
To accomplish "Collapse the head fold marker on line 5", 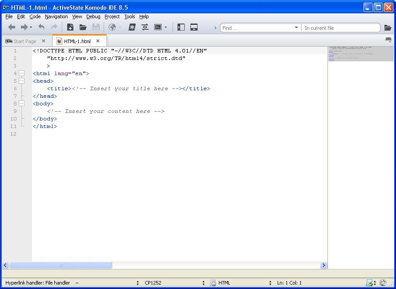I will click(x=22, y=81).
